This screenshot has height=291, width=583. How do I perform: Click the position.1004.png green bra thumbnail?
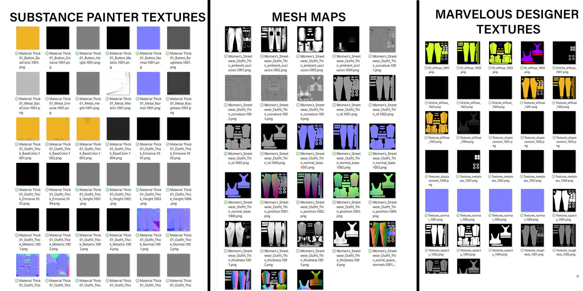pyautogui.click(x=382, y=185)
